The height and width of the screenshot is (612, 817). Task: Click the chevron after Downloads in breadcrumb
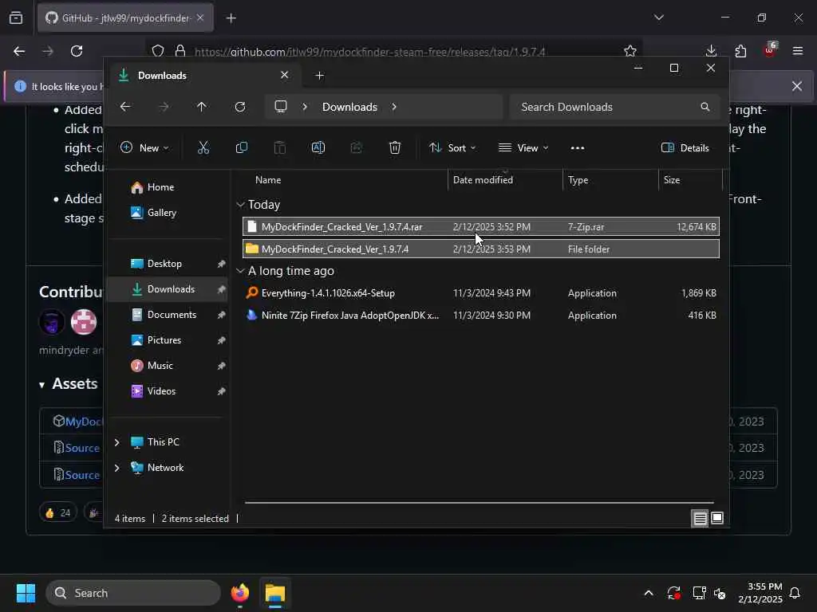394,107
